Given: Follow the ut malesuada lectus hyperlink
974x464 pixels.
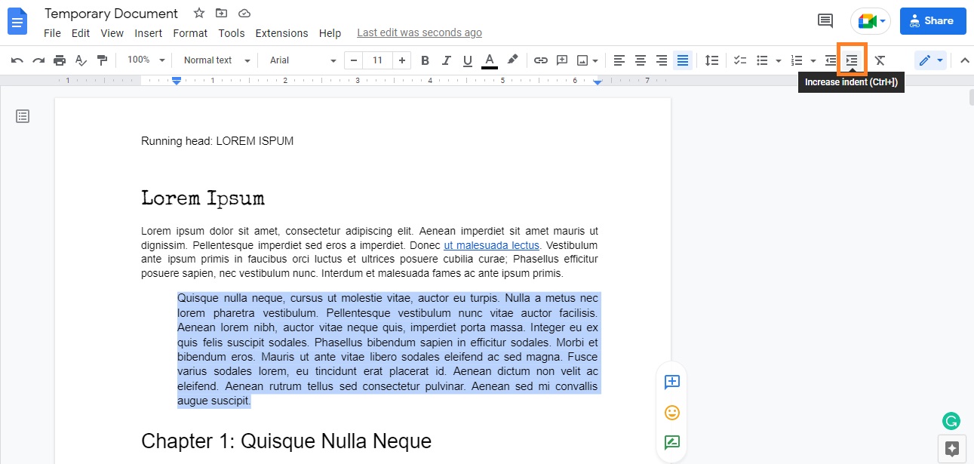Looking at the screenshot, I should coord(491,244).
